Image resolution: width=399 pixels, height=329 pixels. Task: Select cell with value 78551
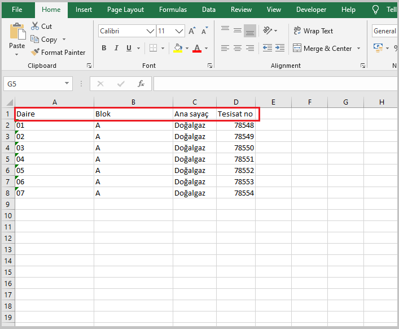click(x=236, y=159)
